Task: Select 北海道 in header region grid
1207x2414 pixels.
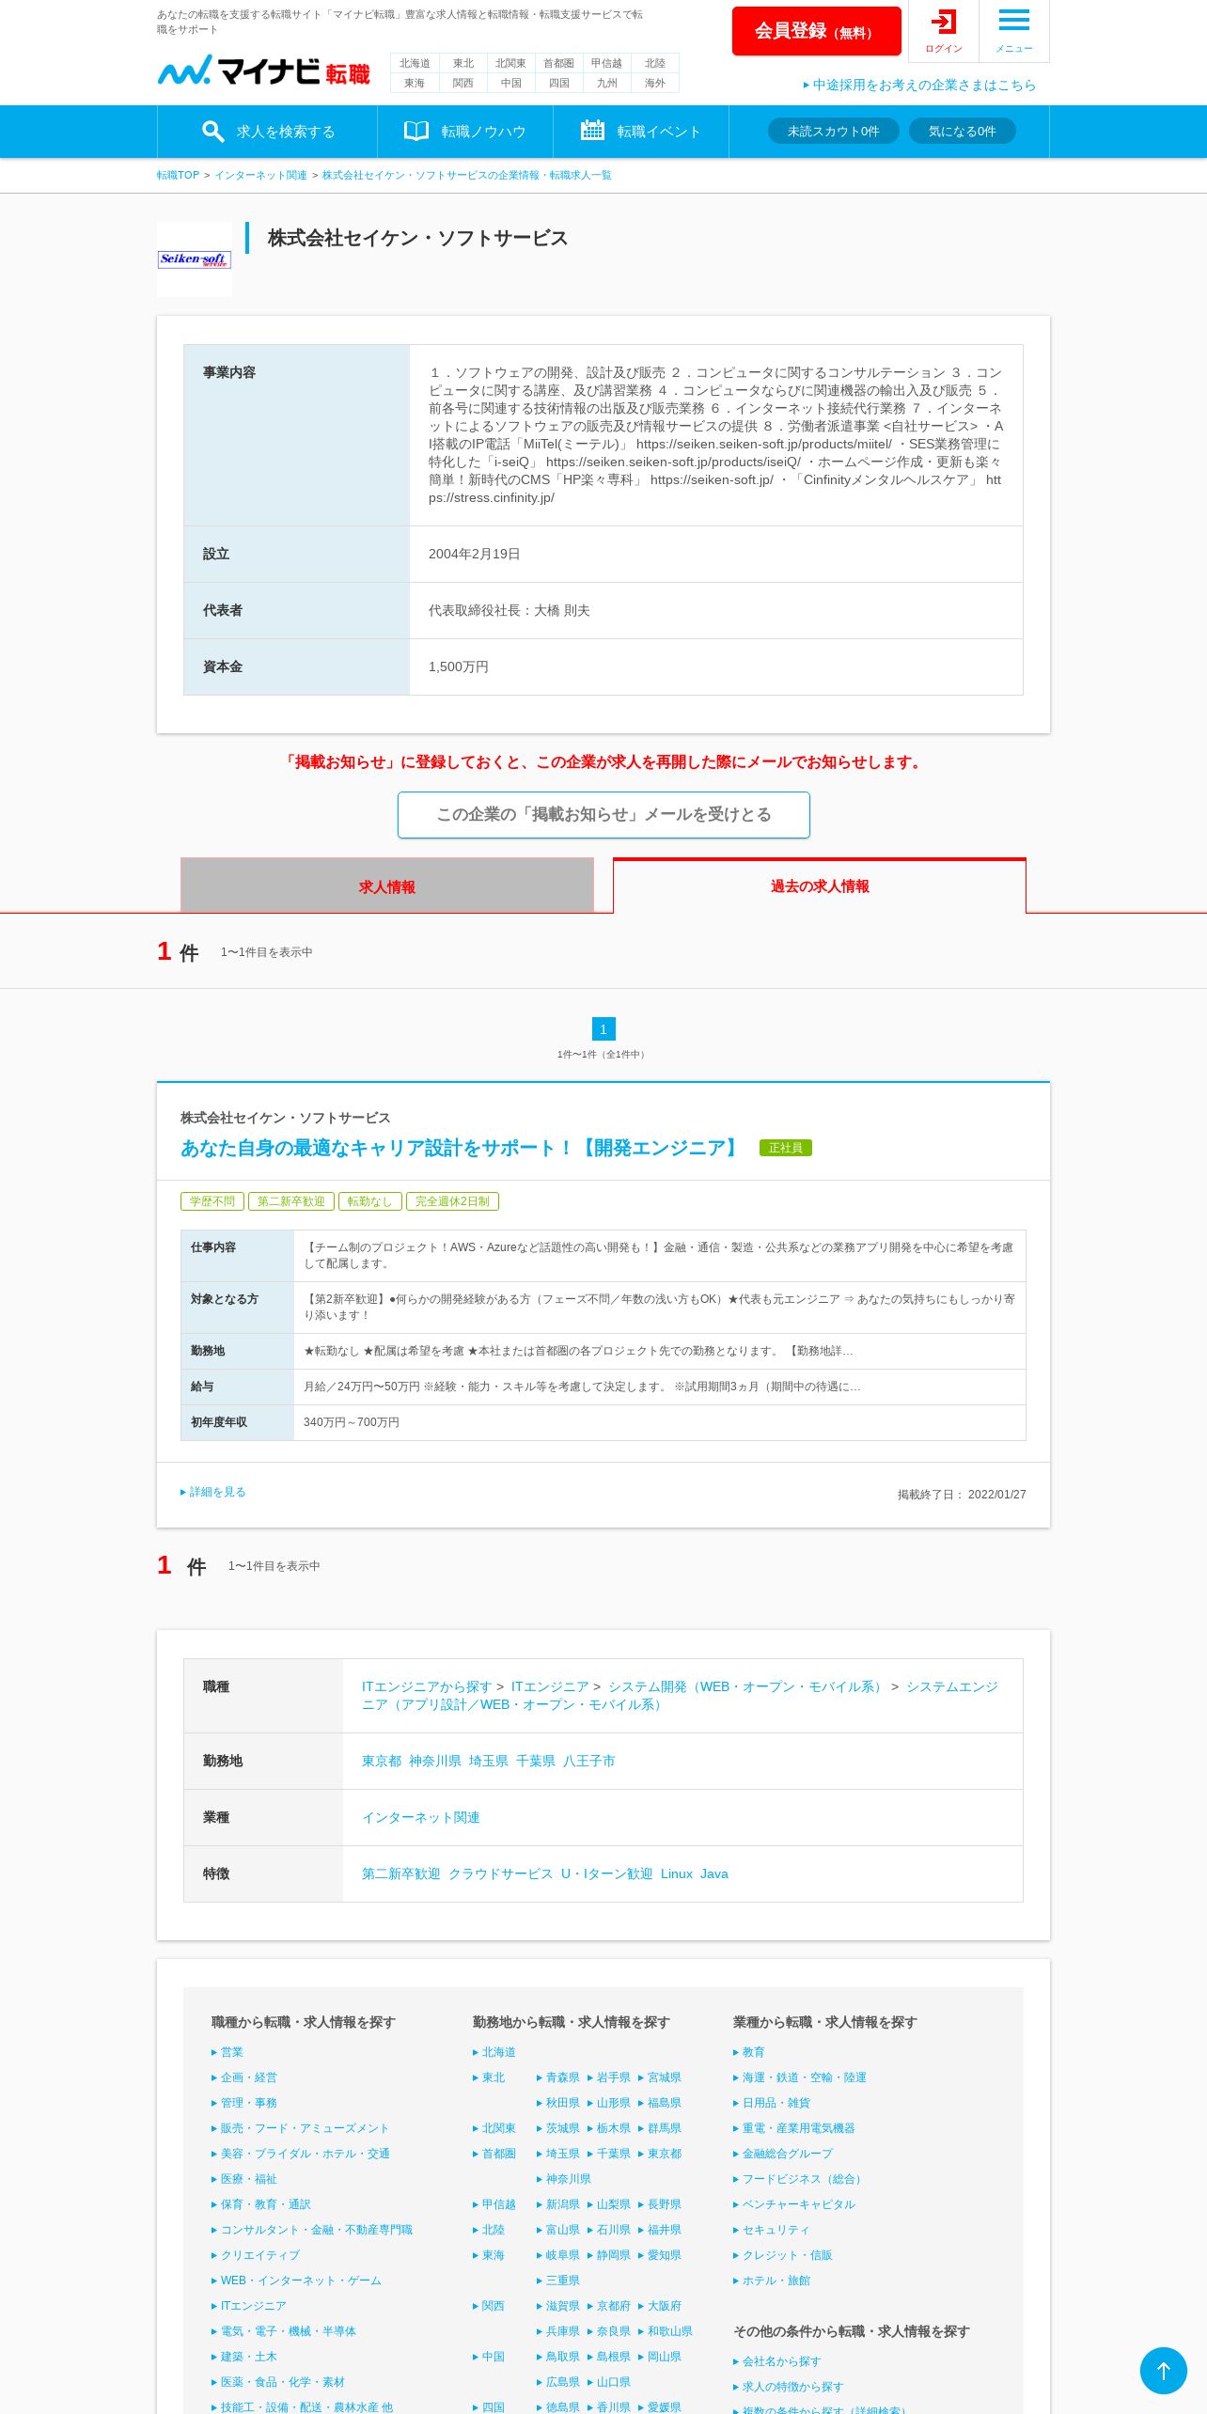Action: click(x=415, y=63)
